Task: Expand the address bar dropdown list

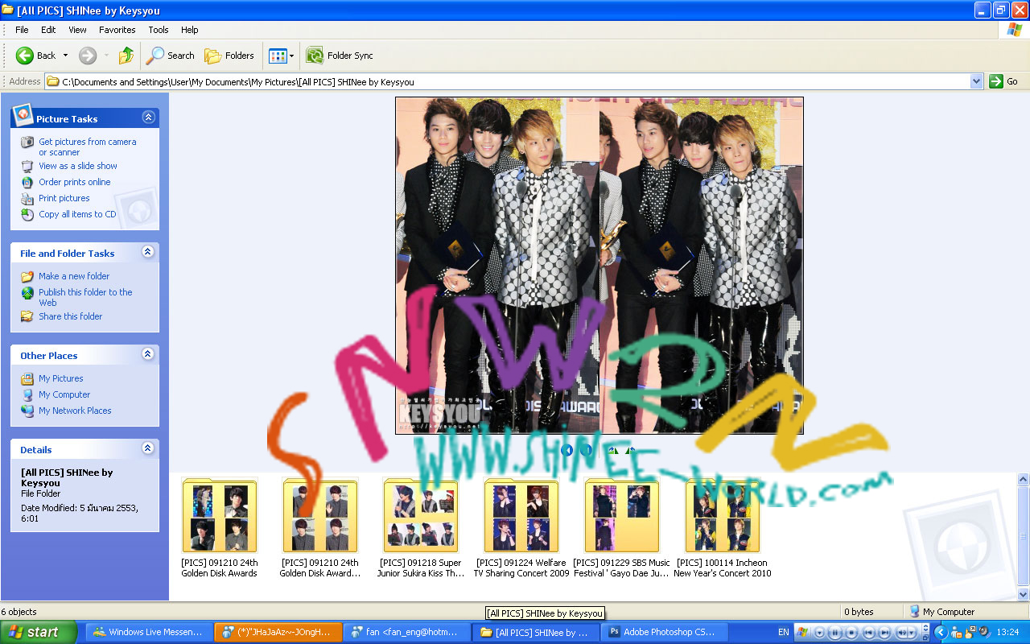Action: point(976,81)
